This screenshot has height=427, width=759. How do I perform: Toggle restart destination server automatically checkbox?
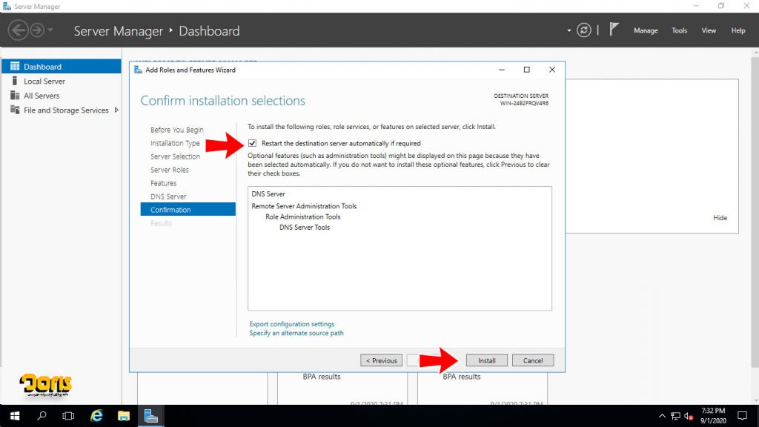[252, 143]
